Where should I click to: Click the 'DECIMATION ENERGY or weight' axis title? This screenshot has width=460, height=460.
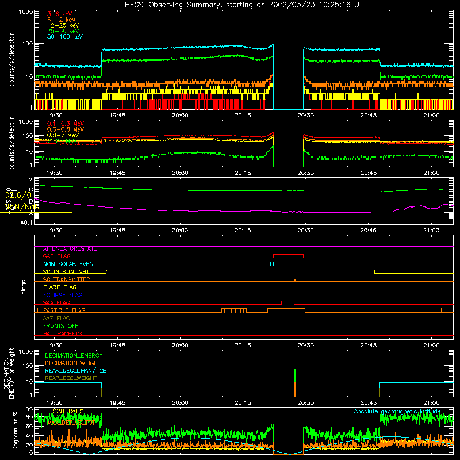click(x=9, y=374)
